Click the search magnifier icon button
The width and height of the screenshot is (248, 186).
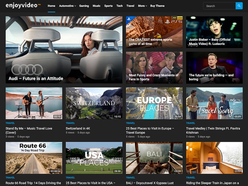[x=239, y=6]
